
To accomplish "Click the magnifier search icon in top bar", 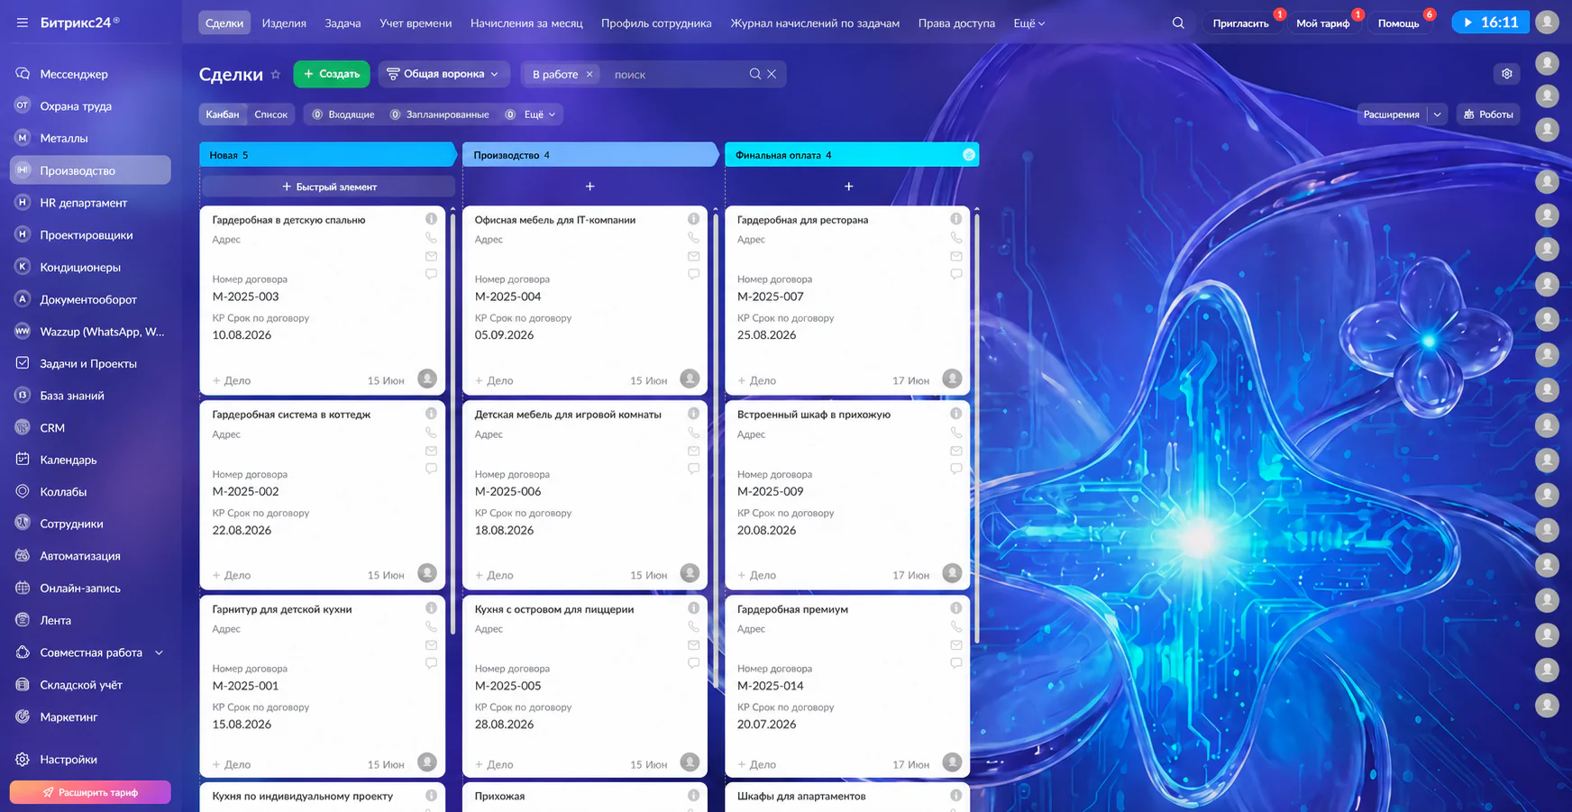I will 1178,23.
